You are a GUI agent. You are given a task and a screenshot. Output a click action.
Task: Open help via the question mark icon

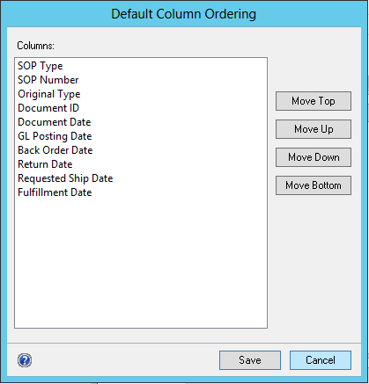pos(25,360)
